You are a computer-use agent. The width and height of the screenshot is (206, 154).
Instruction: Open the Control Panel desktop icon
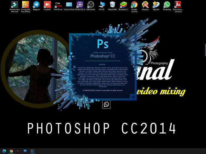click(69, 6)
